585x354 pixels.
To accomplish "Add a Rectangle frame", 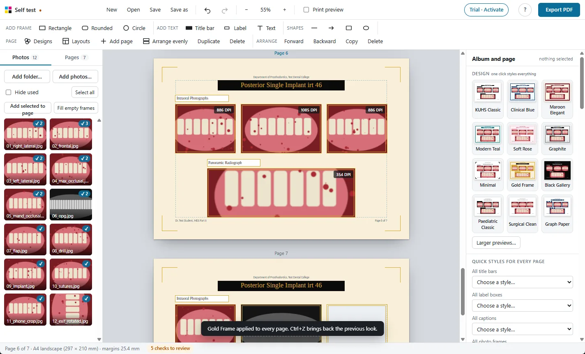I will [x=55, y=28].
